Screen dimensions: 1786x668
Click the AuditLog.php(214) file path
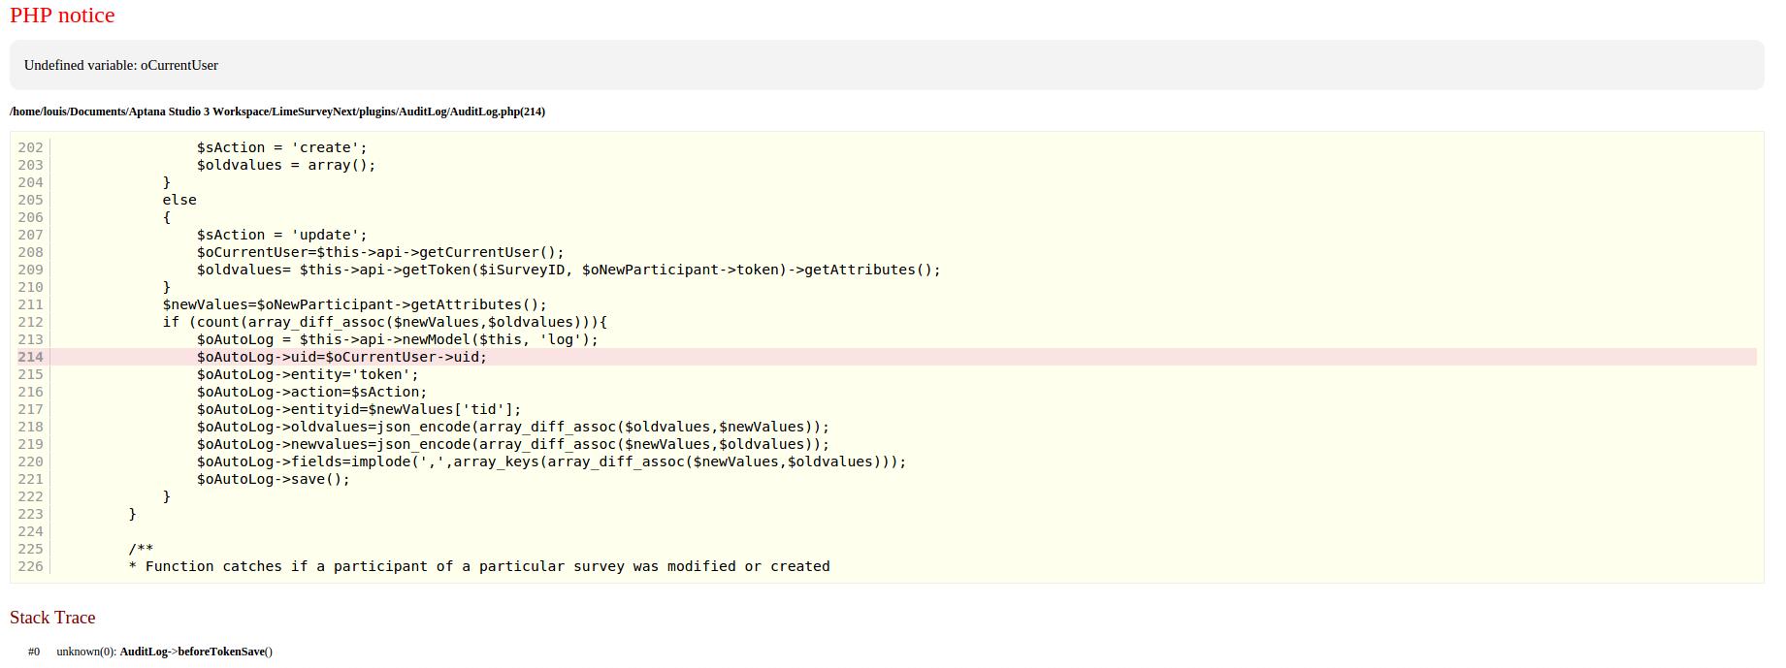[x=277, y=111]
